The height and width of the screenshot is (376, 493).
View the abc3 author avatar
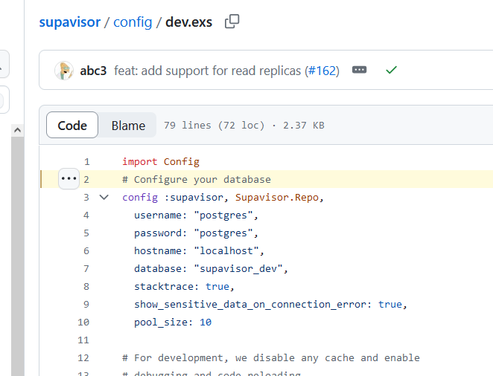[x=64, y=71]
